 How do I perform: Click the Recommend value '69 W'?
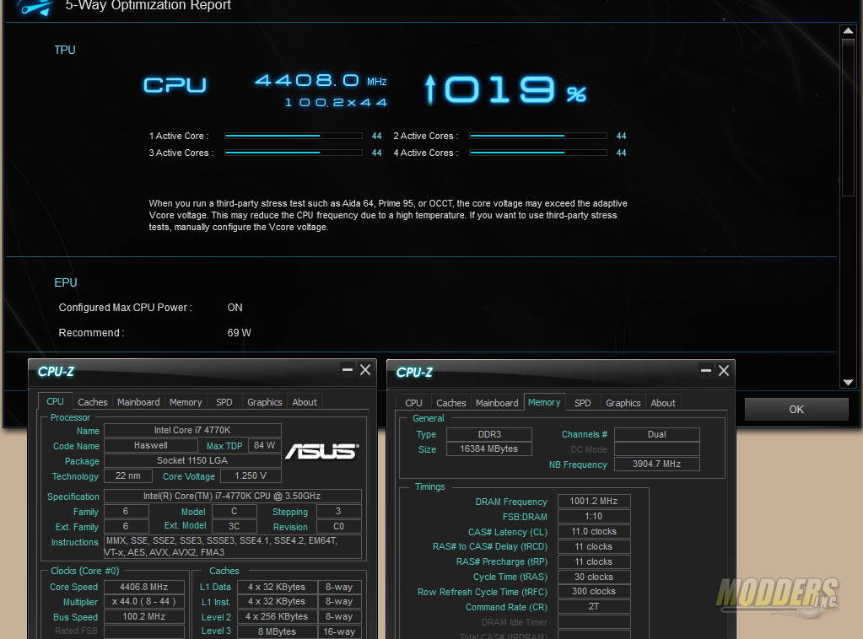click(239, 333)
